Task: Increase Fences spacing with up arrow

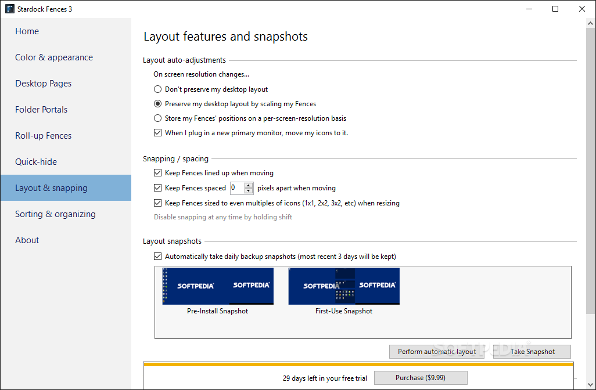Action: click(x=249, y=185)
